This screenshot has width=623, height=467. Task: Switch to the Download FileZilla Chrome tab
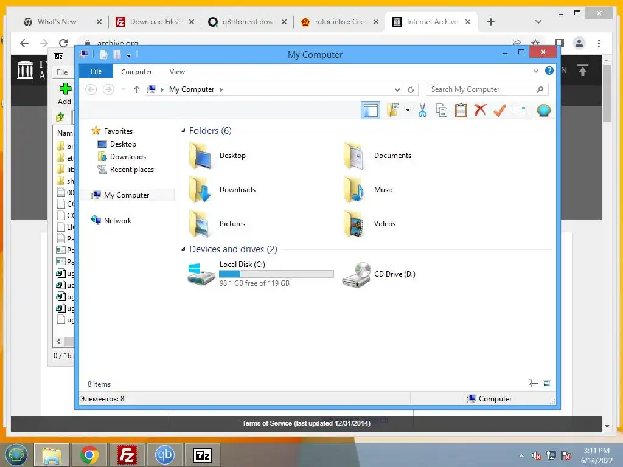[155, 22]
